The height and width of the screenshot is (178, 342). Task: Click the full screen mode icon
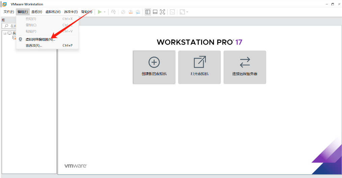(163, 12)
